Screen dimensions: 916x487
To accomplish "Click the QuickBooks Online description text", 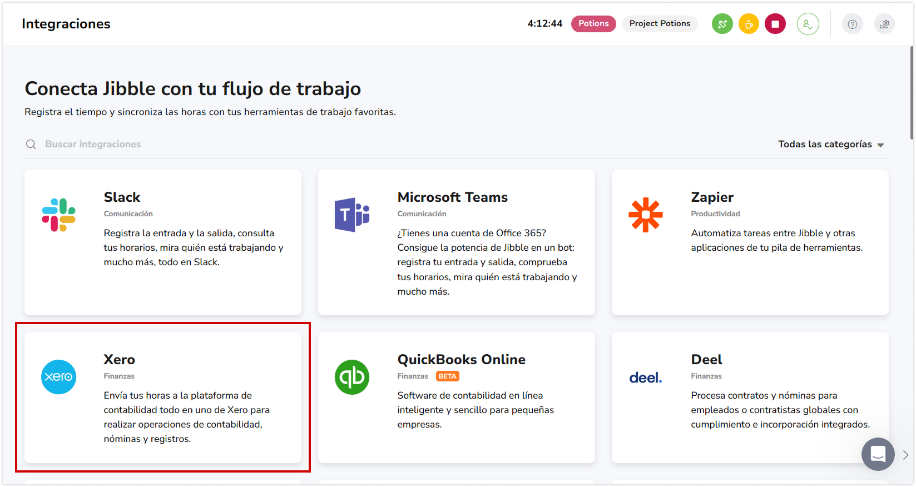I will [x=476, y=410].
